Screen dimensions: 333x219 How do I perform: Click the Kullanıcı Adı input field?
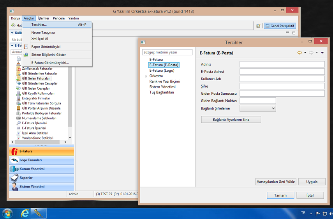tap(282, 79)
